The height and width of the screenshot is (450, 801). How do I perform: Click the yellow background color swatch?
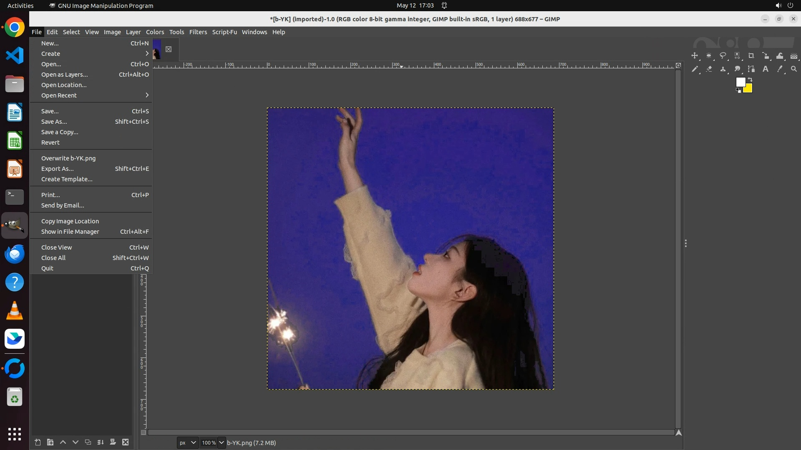(748, 89)
